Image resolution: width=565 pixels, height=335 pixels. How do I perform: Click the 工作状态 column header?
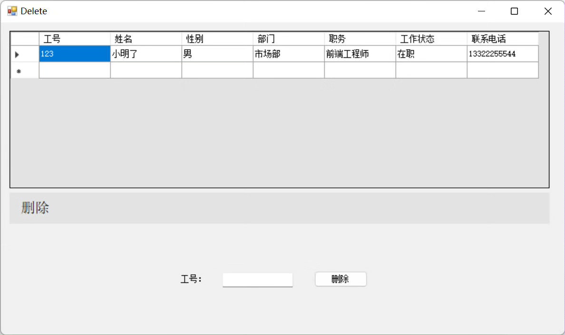click(431, 39)
